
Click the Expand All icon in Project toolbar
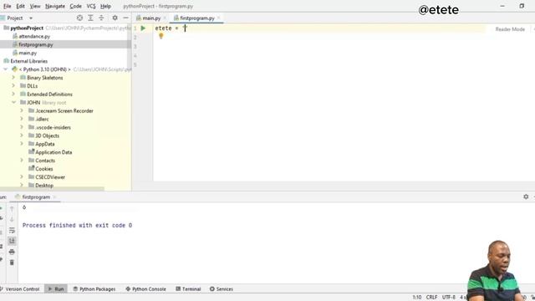tap(90, 18)
